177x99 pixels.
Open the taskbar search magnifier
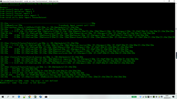[8, 97]
